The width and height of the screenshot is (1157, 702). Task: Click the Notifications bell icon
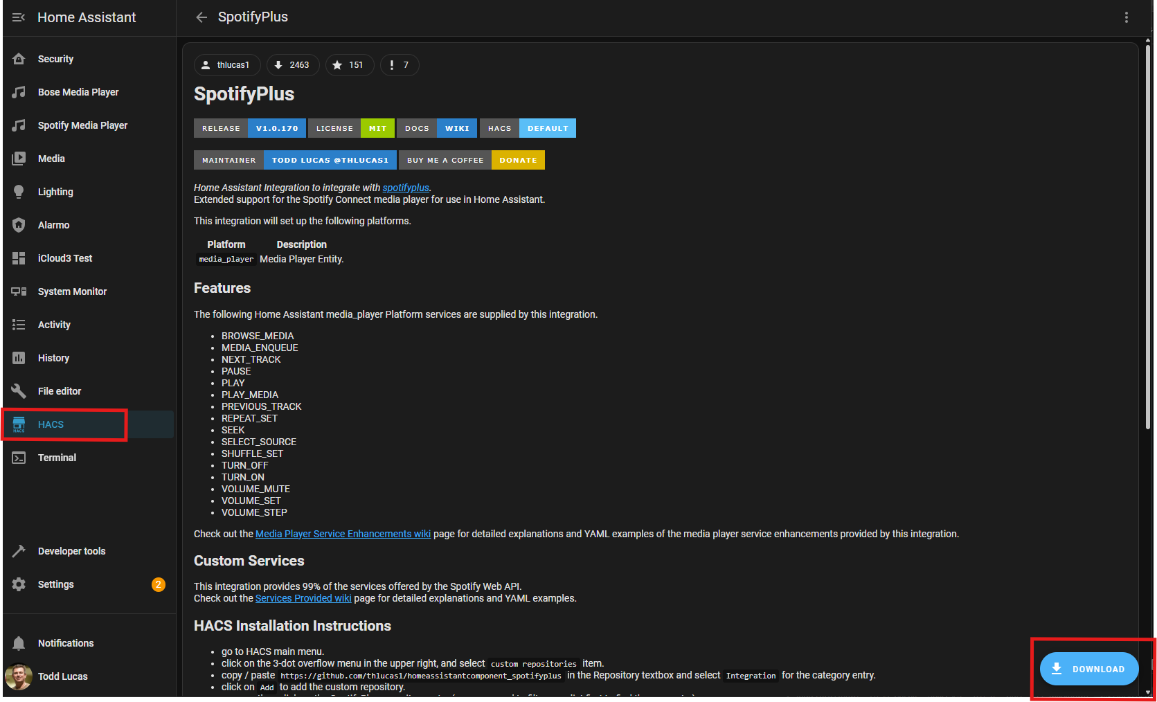click(x=19, y=643)
